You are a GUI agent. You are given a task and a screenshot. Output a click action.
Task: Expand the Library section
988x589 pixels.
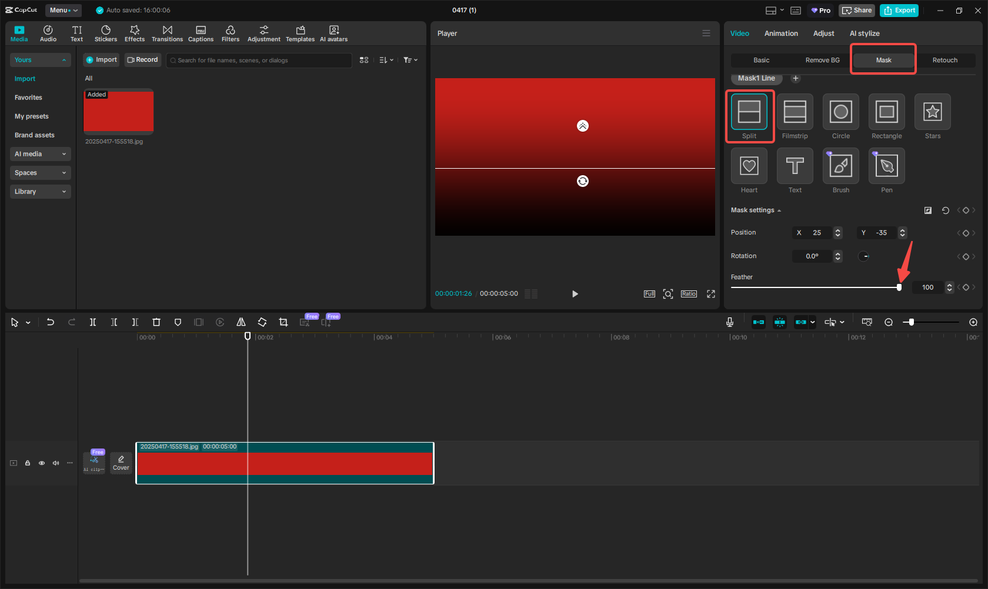click(40, 192)
